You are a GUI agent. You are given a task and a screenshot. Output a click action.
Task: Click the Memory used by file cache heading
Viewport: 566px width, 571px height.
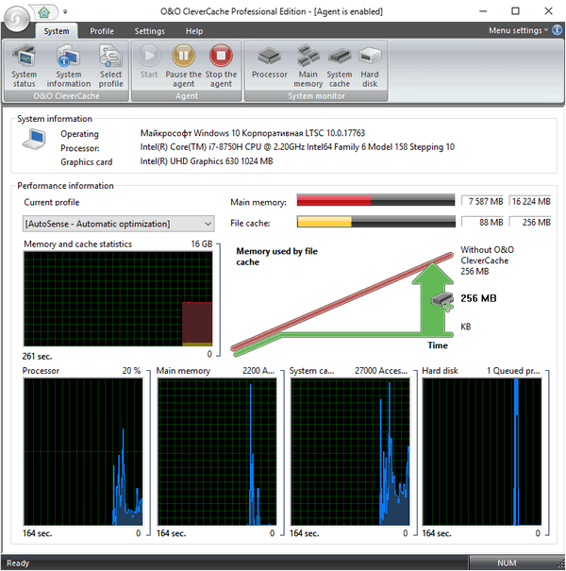click(276, 257)
